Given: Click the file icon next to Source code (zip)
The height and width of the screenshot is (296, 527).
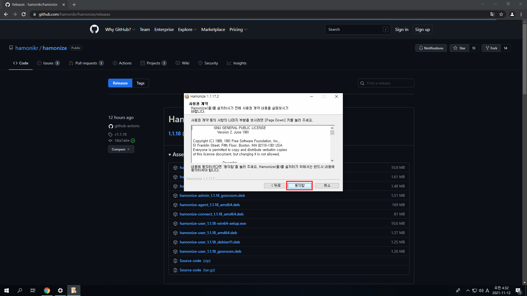Looking at the screenshot, I should pyautogui.click(x=175, y=261).
